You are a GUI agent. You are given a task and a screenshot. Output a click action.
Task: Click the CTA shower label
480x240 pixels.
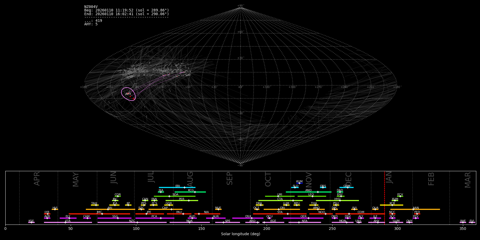[280, 199]
